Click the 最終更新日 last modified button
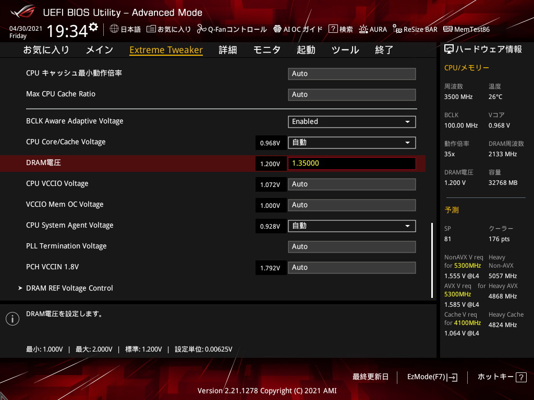Screen dimensions: 534x400 tap(370, 377)
